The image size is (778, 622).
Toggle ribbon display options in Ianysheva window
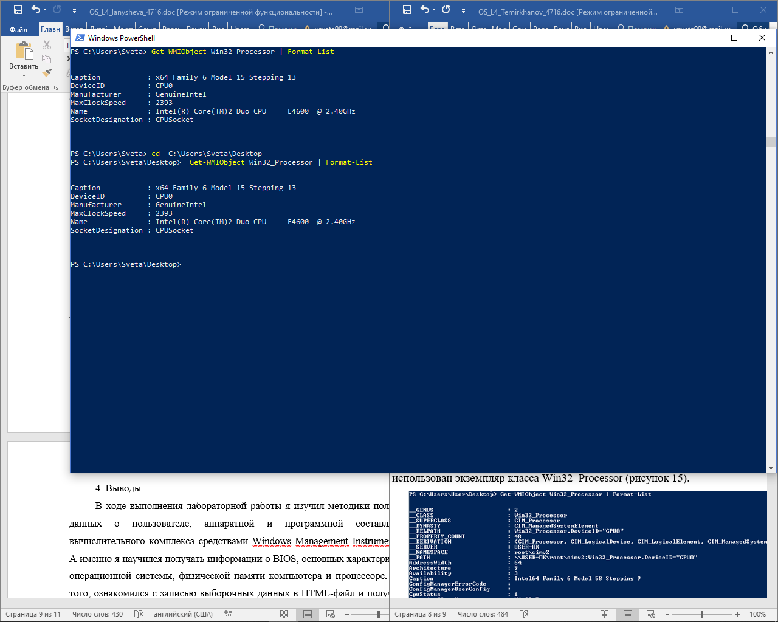(359, 10)
